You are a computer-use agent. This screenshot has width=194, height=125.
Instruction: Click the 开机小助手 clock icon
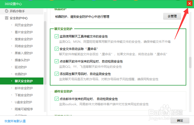[7, 11]
